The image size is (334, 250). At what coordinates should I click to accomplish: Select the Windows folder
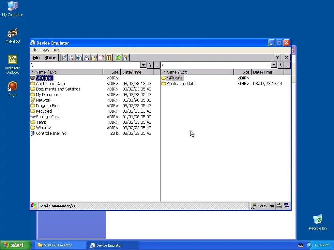(44, 128)
